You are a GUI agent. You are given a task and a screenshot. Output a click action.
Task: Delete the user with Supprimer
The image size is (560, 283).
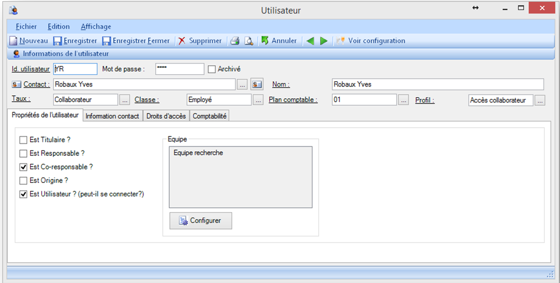pyautogui.click(x=200, y=41)
